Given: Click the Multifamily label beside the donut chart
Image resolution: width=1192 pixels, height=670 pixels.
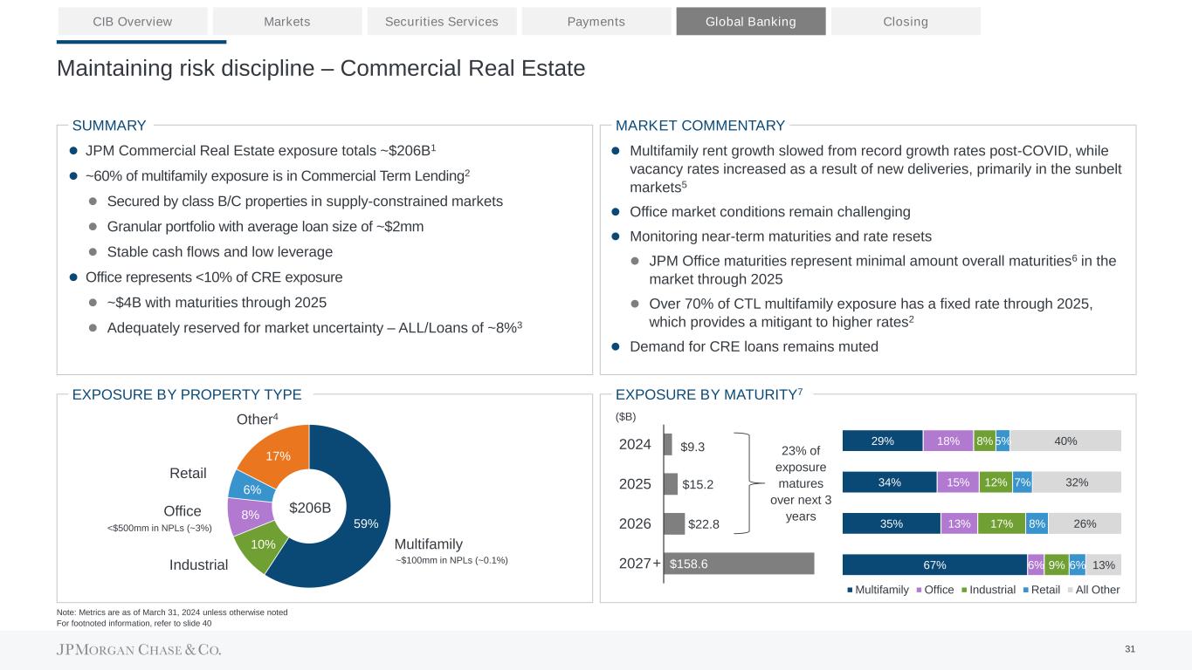Looking at the screenshot, I should point(429,544).
